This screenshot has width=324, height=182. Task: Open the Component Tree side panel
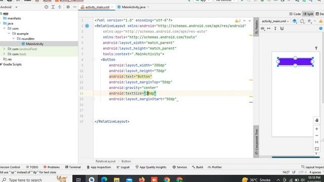point(256,142)
